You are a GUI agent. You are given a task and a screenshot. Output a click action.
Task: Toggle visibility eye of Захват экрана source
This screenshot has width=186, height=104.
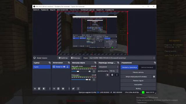point(64,67)
